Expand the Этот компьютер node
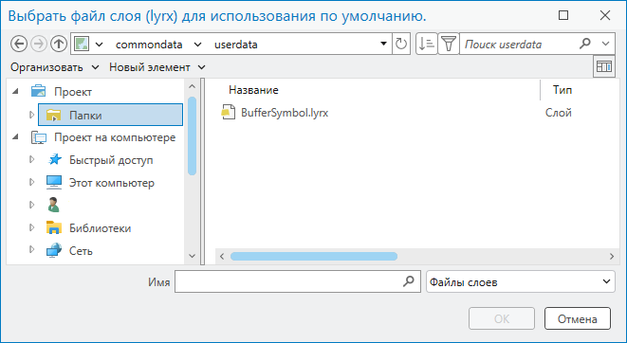 coord(31,183)
